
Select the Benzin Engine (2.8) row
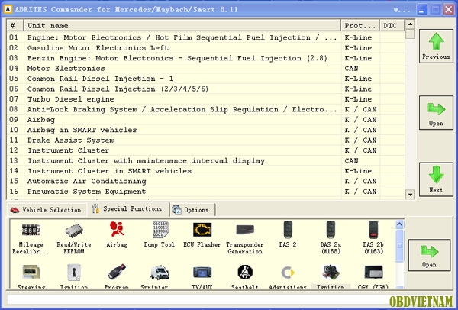[206, 58]
